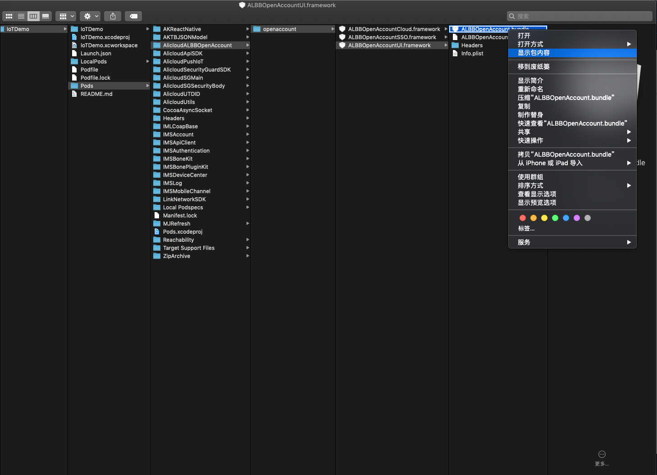Click the edit tags toolbar button
This screenshot has height=475, width=657.
(x=133, y=16)
